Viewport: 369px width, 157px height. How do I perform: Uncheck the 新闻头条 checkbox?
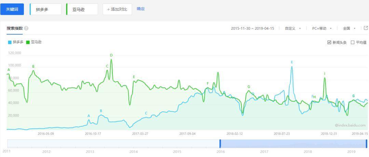pos(329,42)
